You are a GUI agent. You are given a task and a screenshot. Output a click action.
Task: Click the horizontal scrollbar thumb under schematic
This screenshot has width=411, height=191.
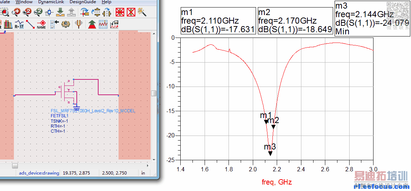click(x=15, y=166)
